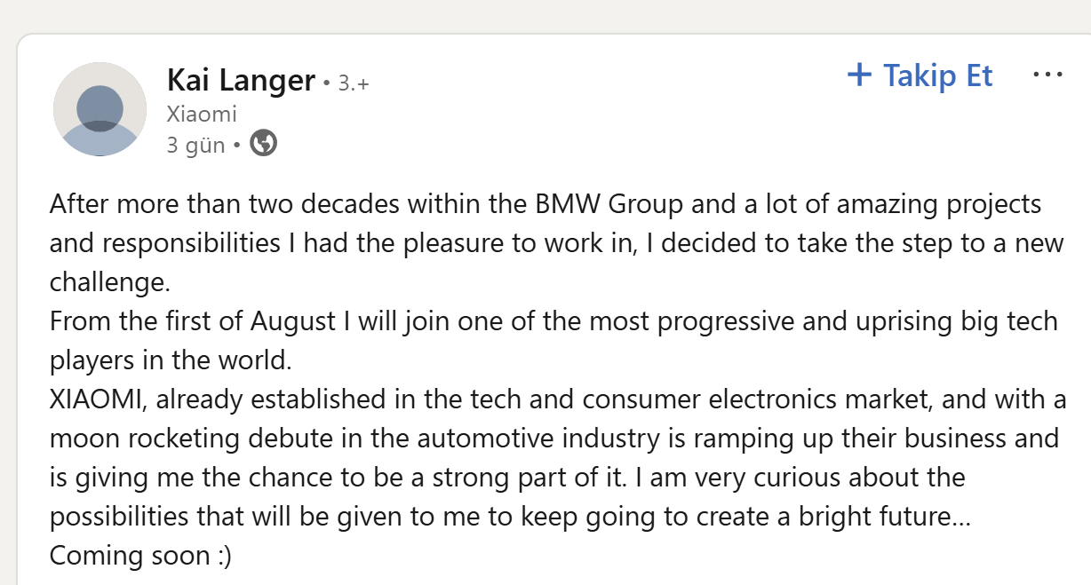Click the '3 gün' post timestamp

point(195,144)
